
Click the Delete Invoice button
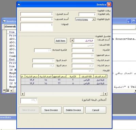(x=73, y=110)
